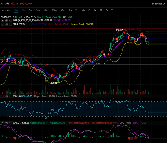Choose the 15m interval
167x143 pixels.
[x=54, y=10]
